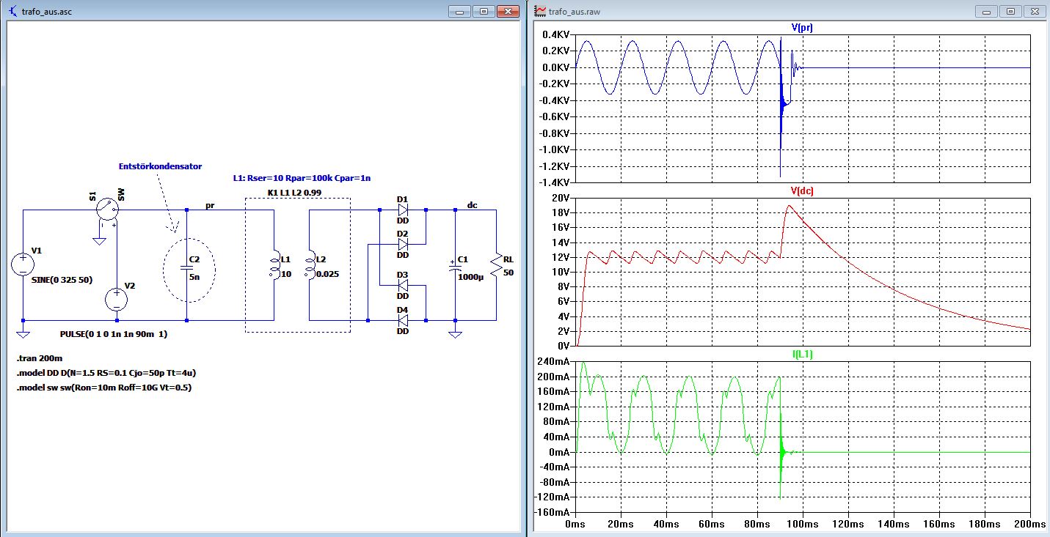
Task: Click the ground symbol at schematic bottom-left
Action: point(23,335)
